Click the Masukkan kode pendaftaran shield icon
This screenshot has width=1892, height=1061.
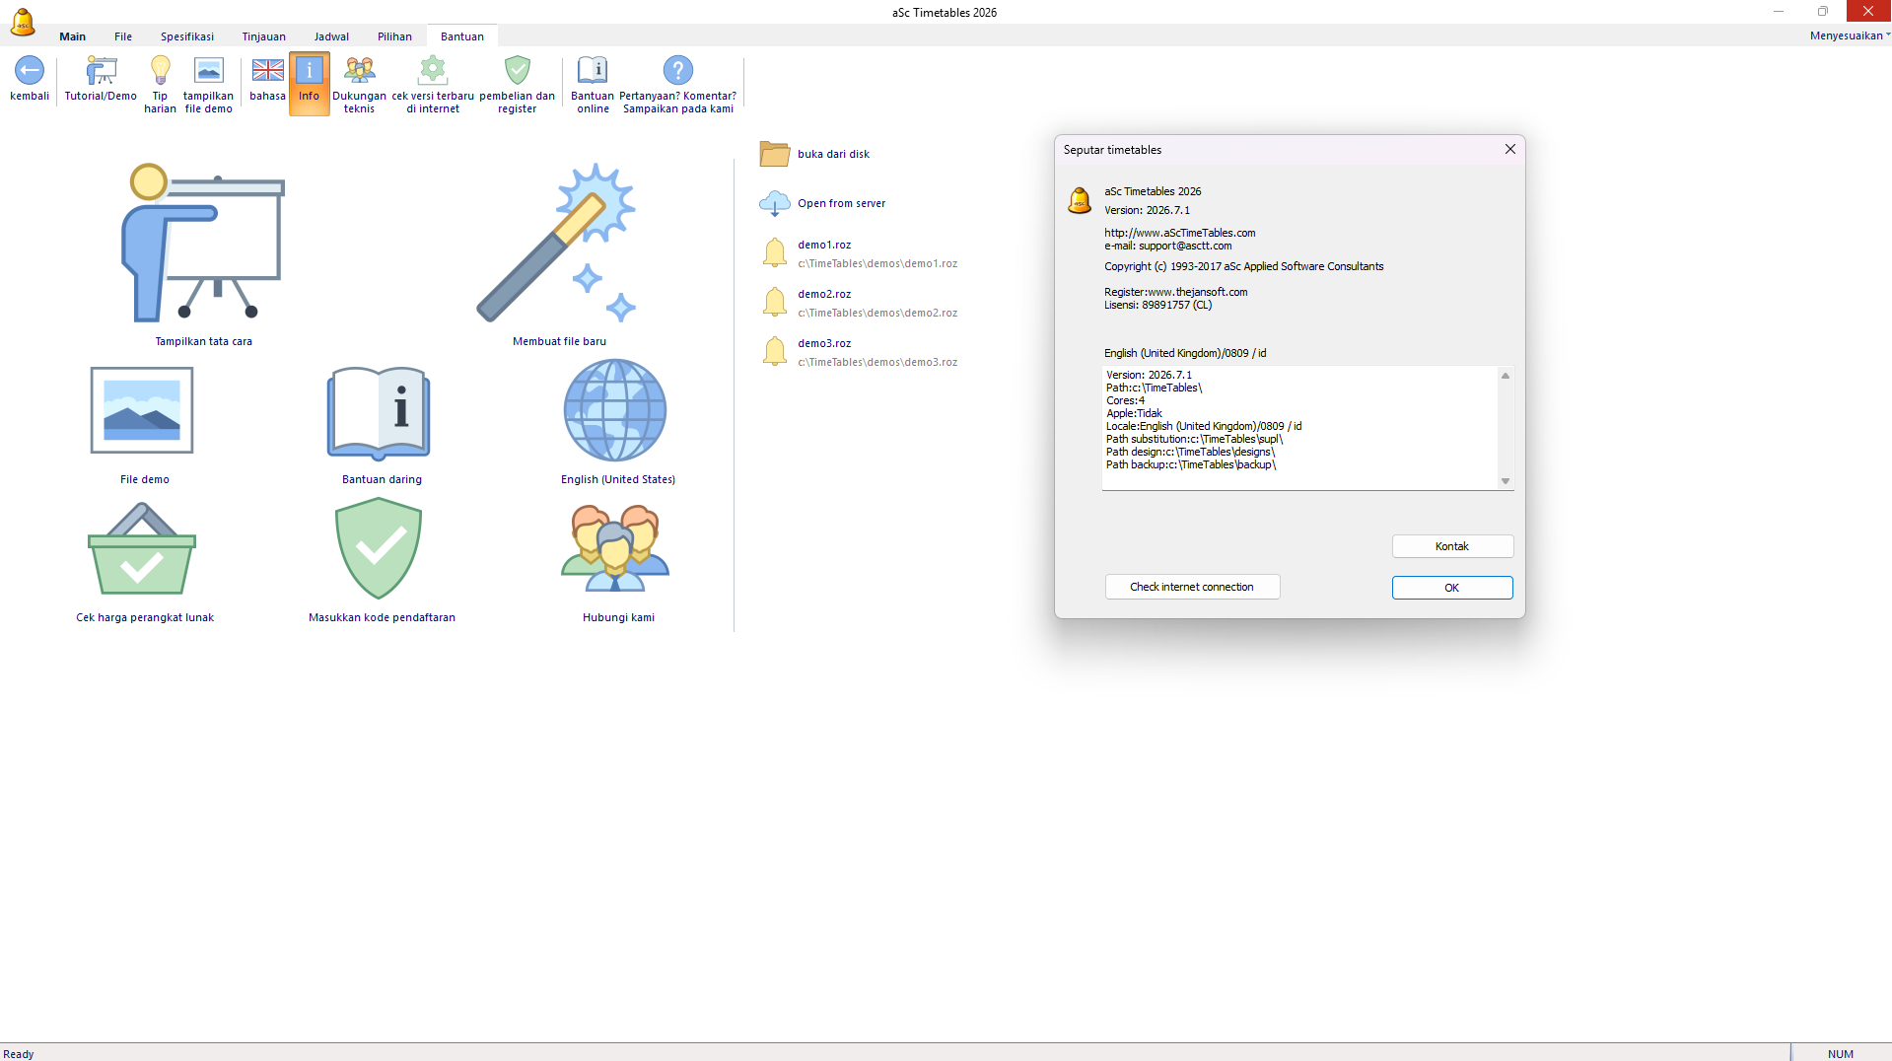(x=379, y=548)
